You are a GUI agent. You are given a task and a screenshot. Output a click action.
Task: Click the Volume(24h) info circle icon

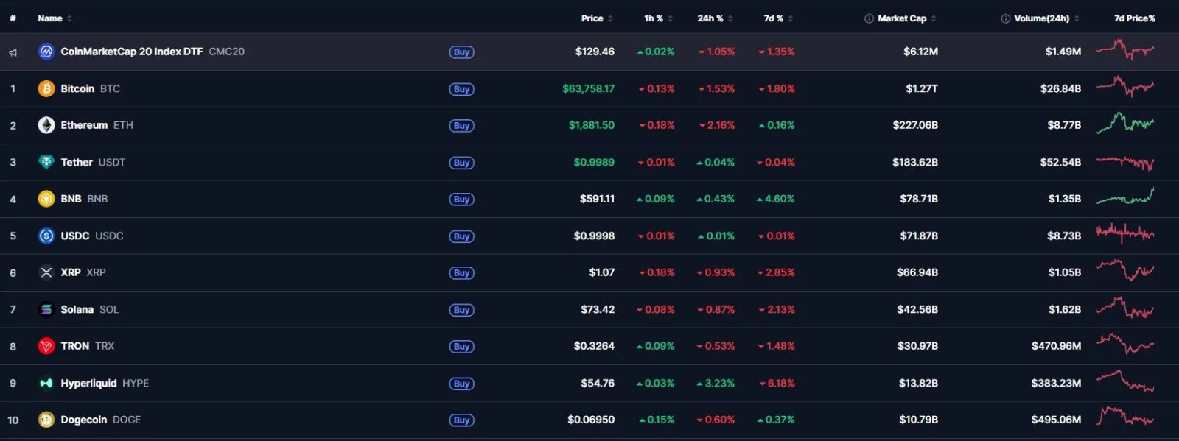coord(1005,18)
